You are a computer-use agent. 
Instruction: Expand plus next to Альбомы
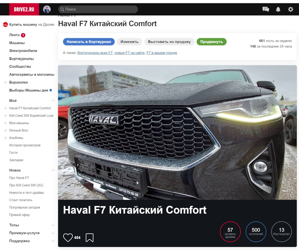pyautogui.click(x=5, y=138)
